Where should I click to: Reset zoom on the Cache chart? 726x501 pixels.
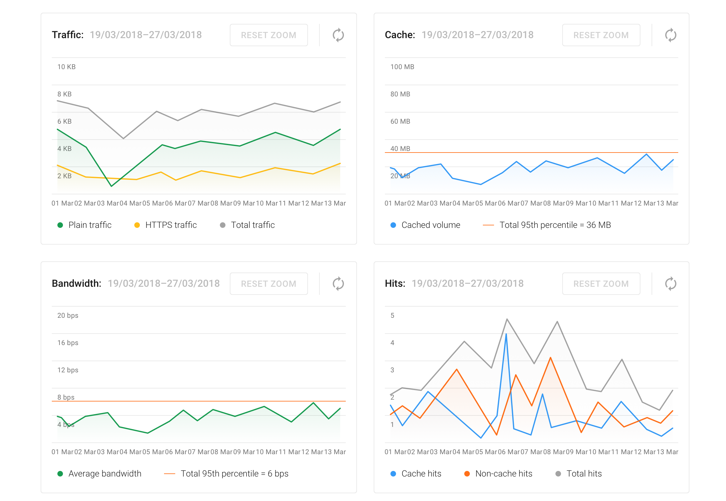point(601,35)
